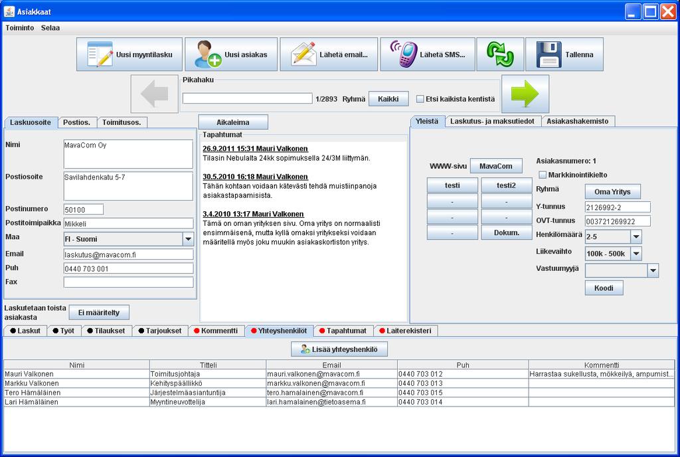The width and height of the screenshot is (680, 457).
Task: Click the Kaikki group button
Action: [x=388, y=99]
